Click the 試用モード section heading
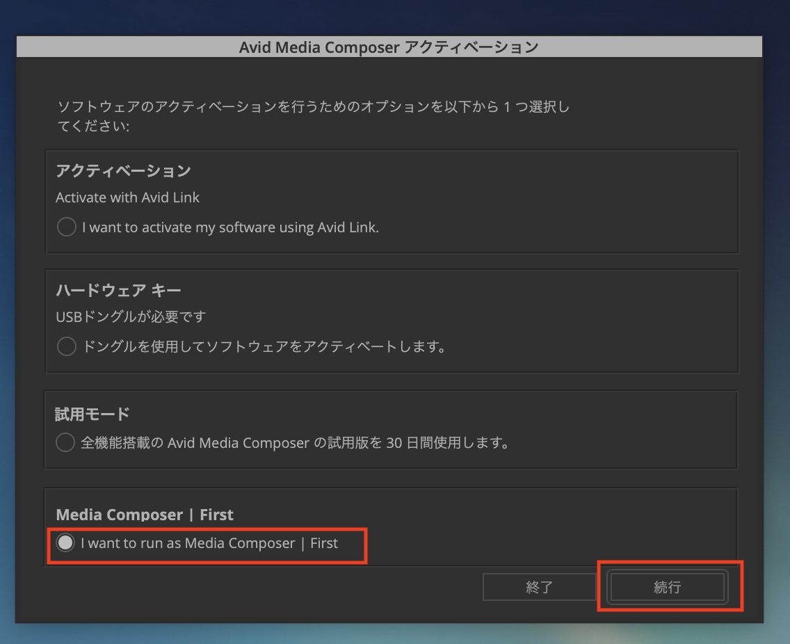This screenshot has height=644, width=790. point(92,414)
